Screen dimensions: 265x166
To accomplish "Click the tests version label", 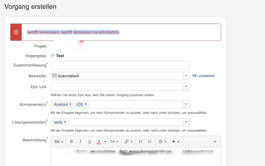I will pos(58,122).
